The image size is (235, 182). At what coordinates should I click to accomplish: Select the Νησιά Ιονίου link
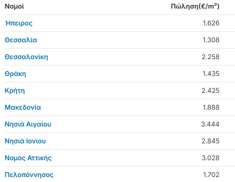click(x=25, y=141)
